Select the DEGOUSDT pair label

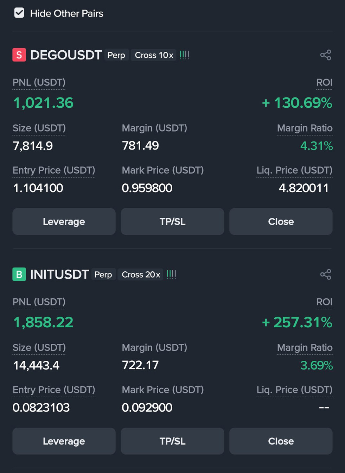[x=65, y=55]
